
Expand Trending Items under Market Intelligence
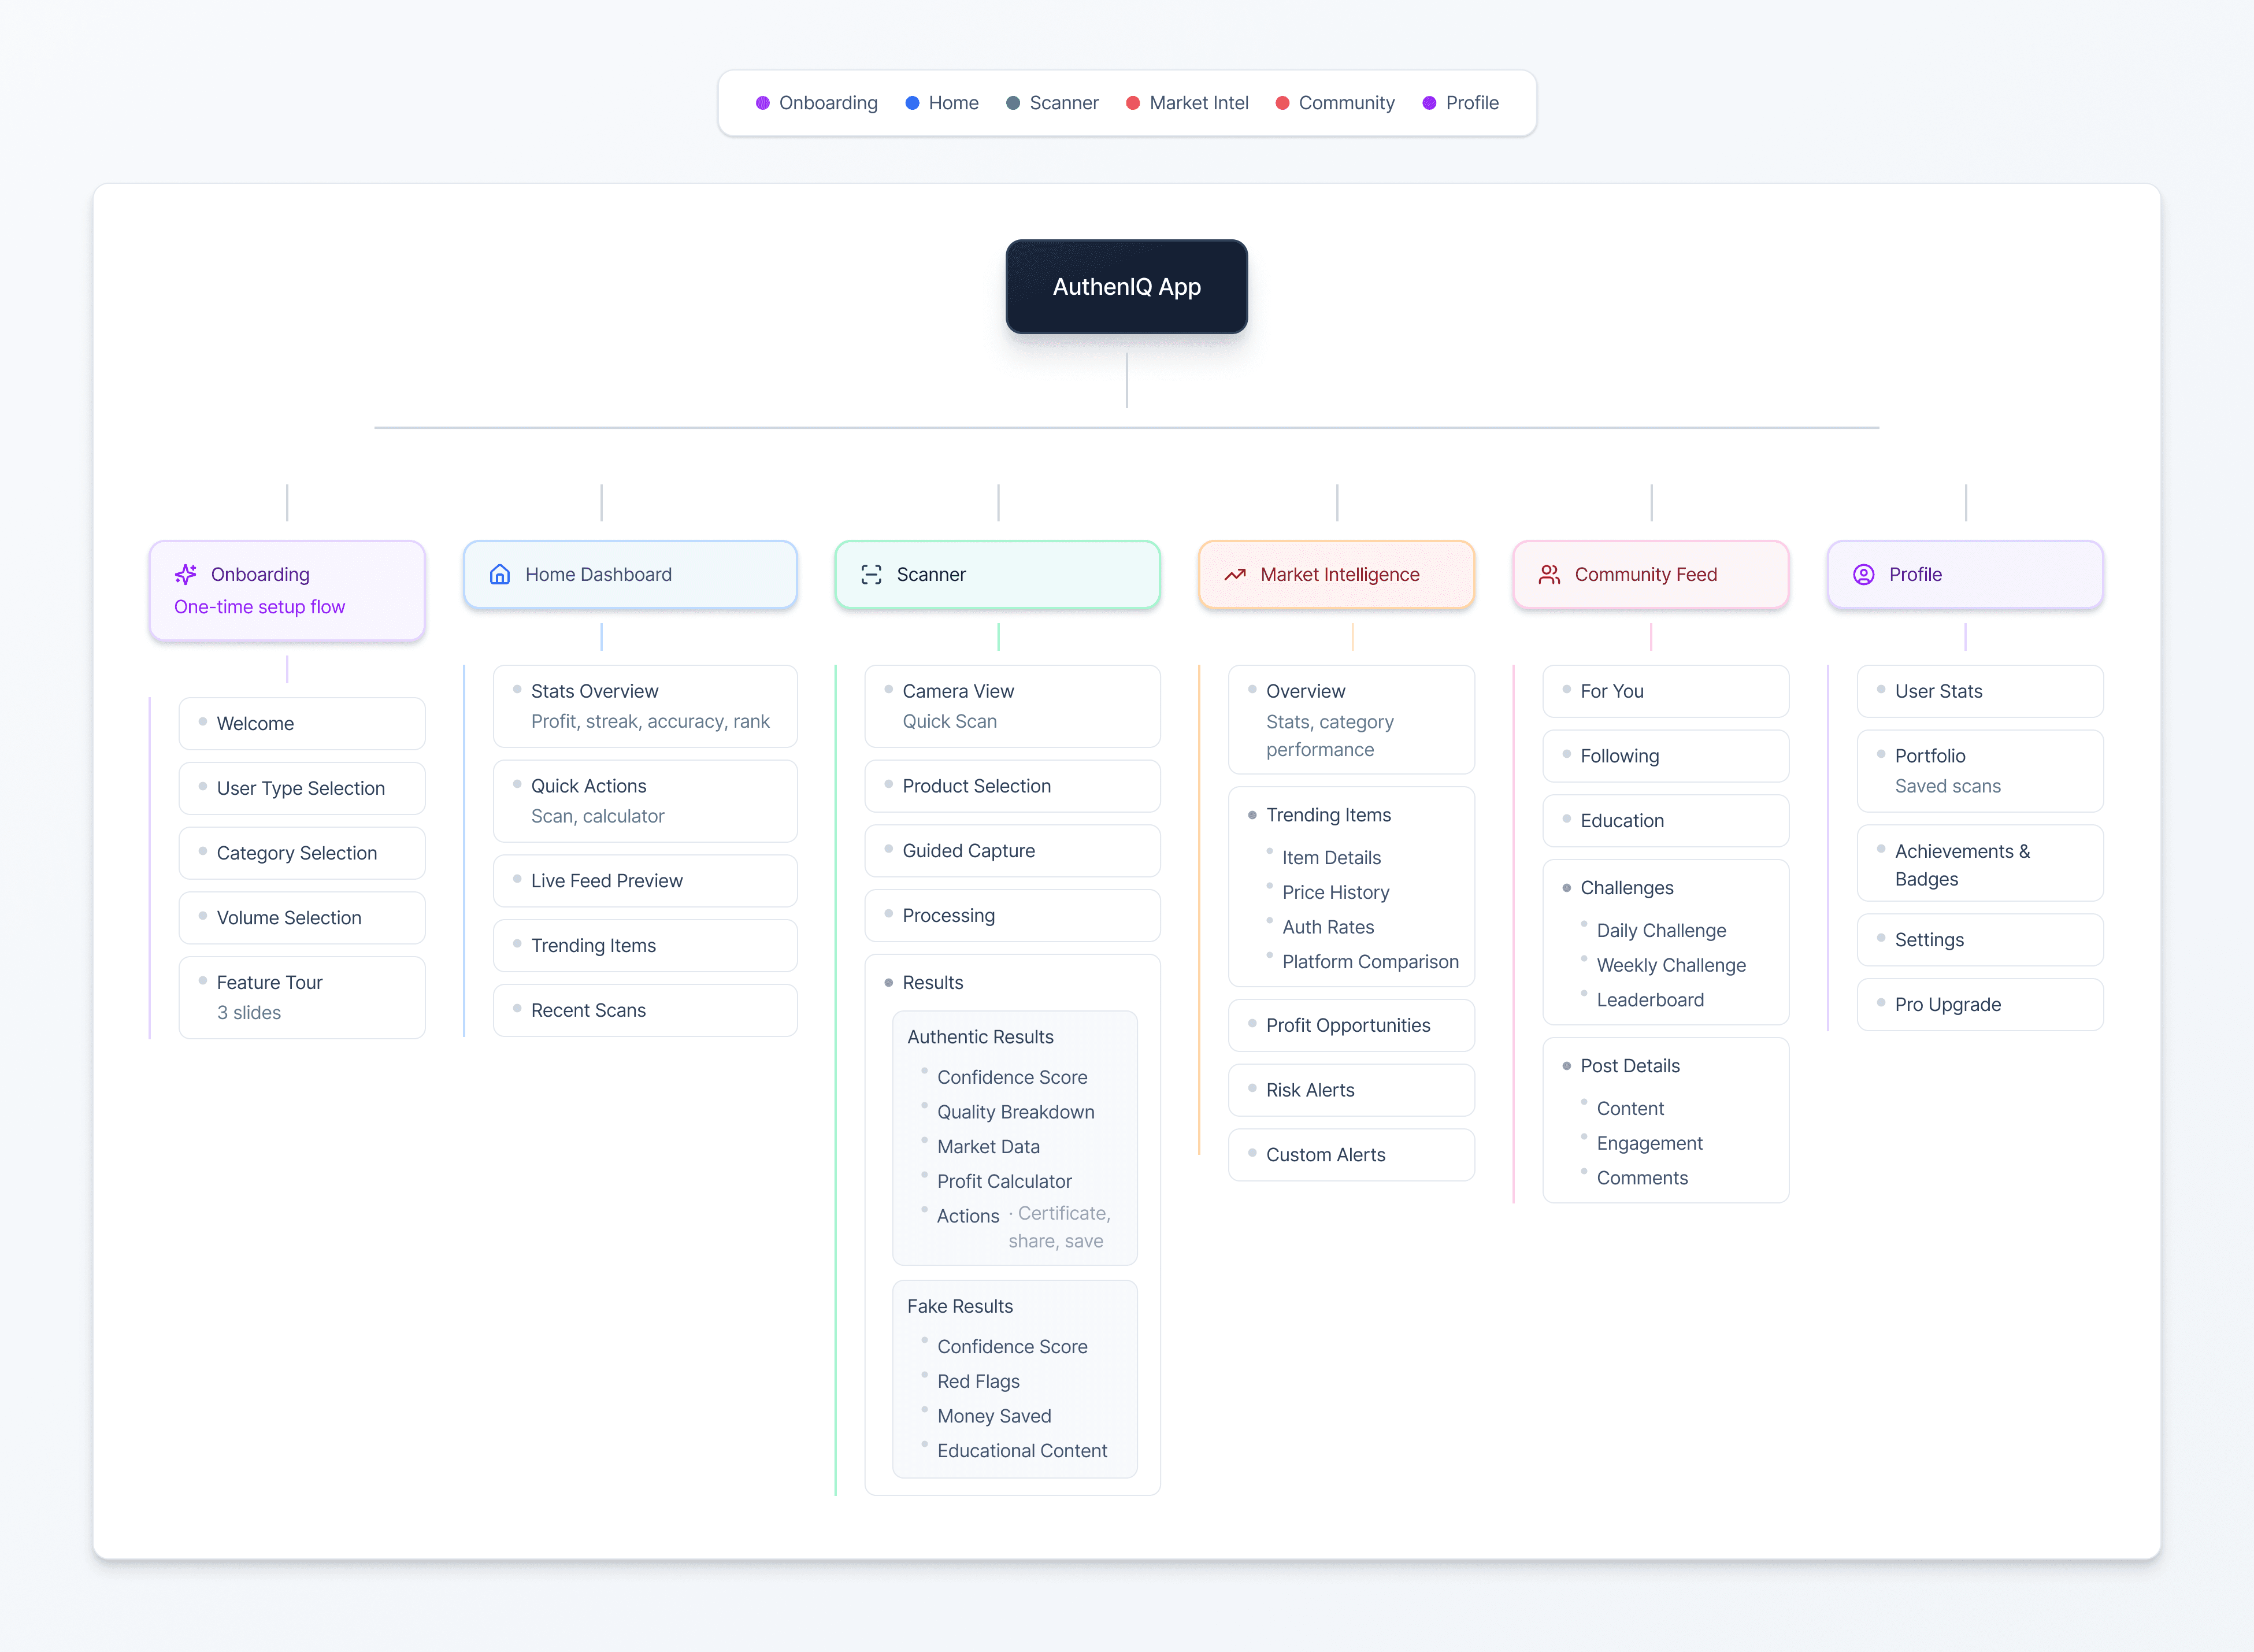(1328, 815)
